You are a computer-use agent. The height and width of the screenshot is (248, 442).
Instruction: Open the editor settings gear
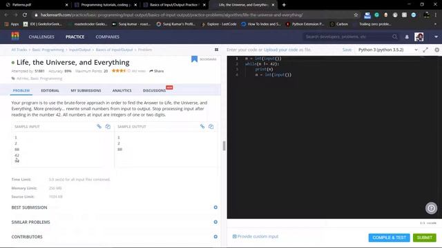pyautogui.click(x=436, y=50)
